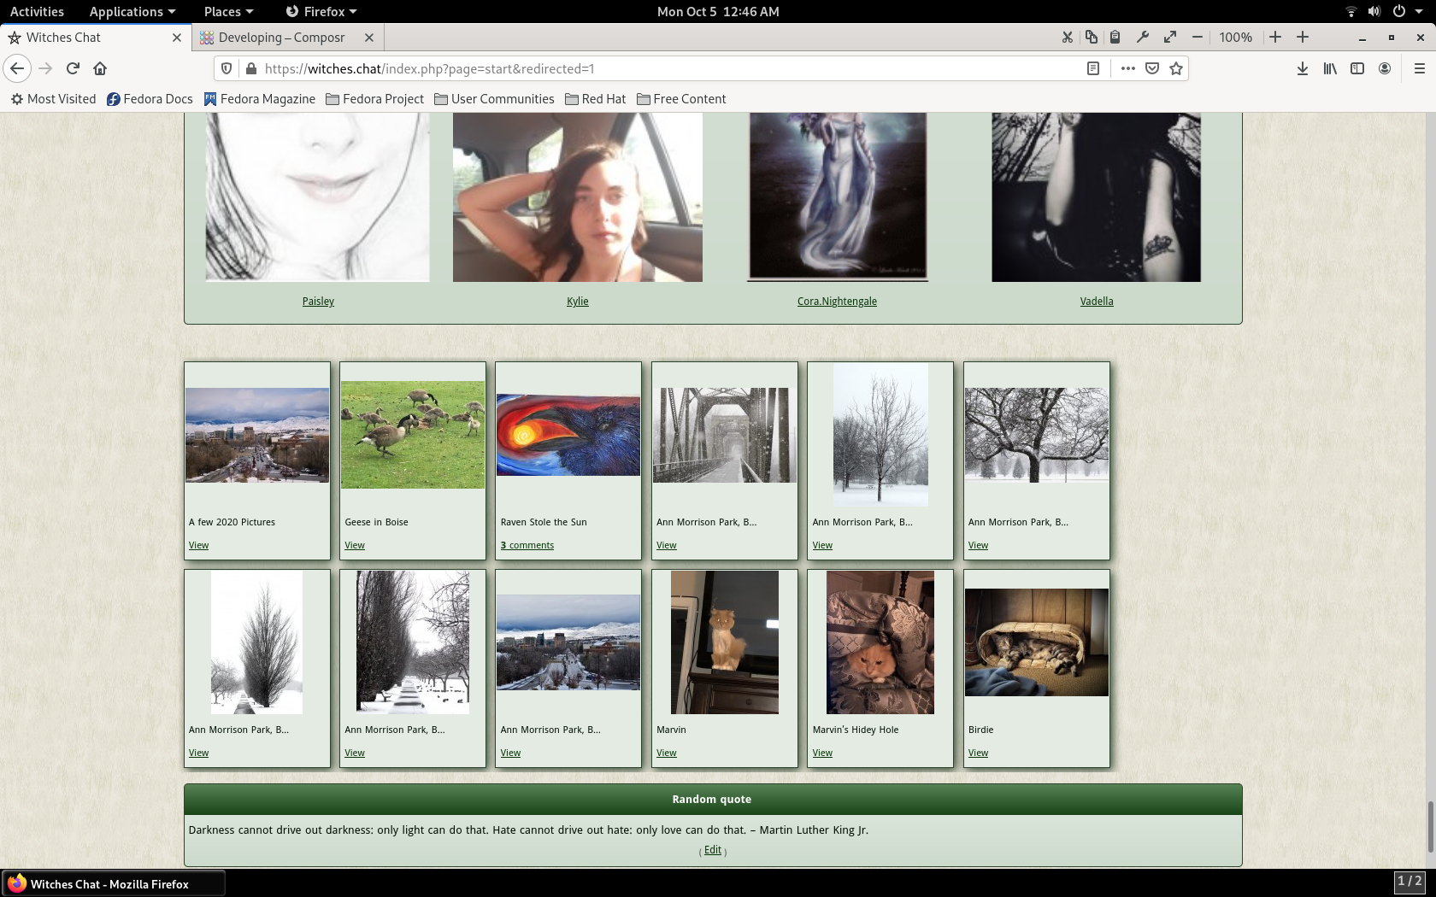1436x897 pixels.
Task: Click the Back navigation icon
Action: click(17, 68)
